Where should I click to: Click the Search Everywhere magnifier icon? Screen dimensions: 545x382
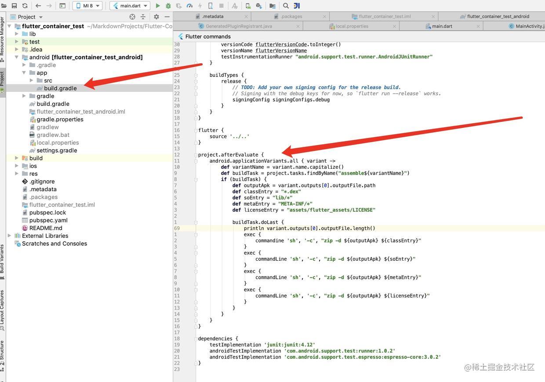pos(286,6)
